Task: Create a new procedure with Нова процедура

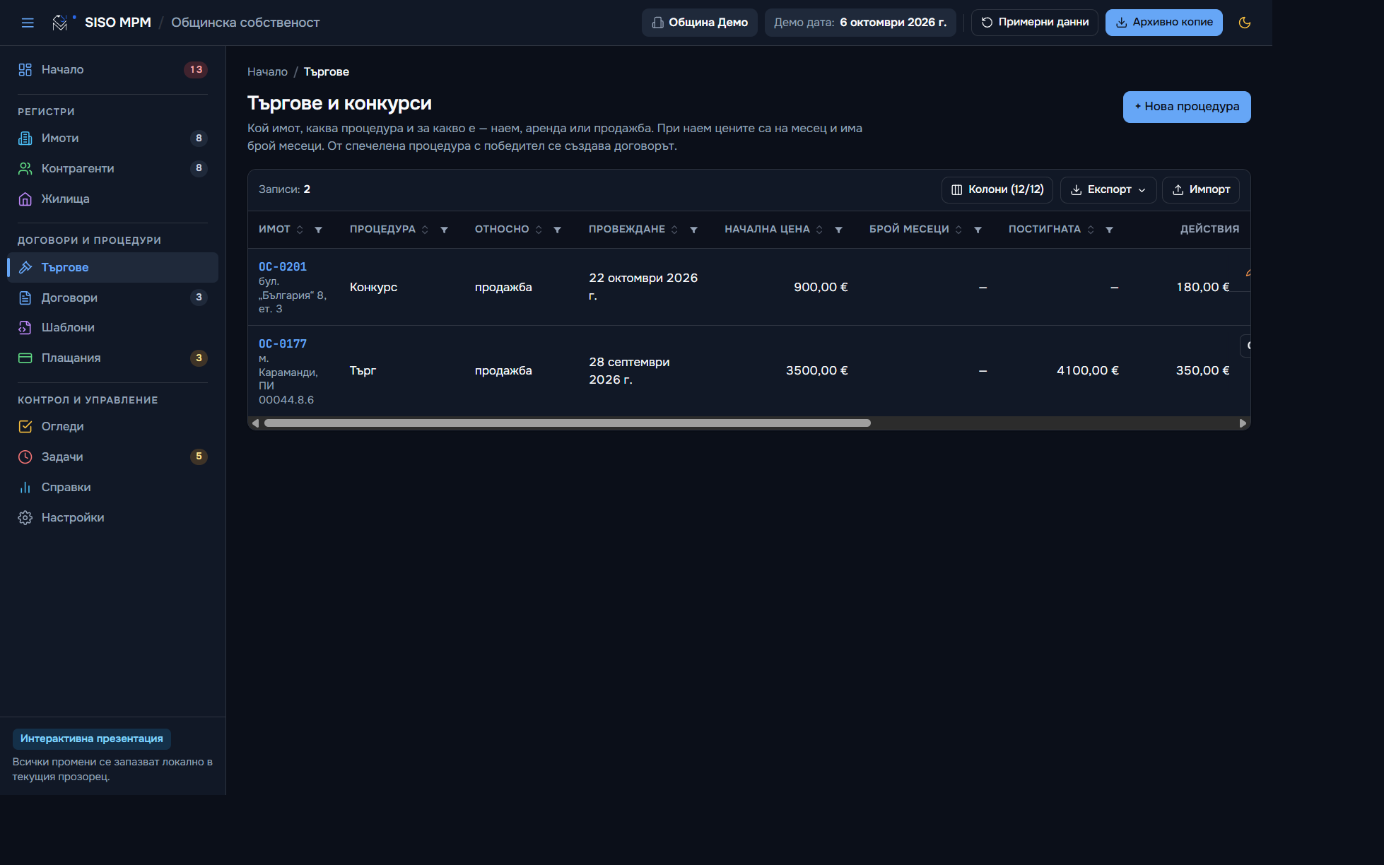Action: 1187,107
